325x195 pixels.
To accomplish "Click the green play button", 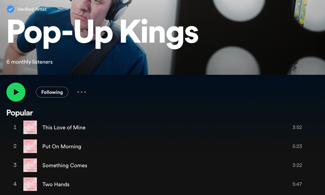I will click(16, 92).
